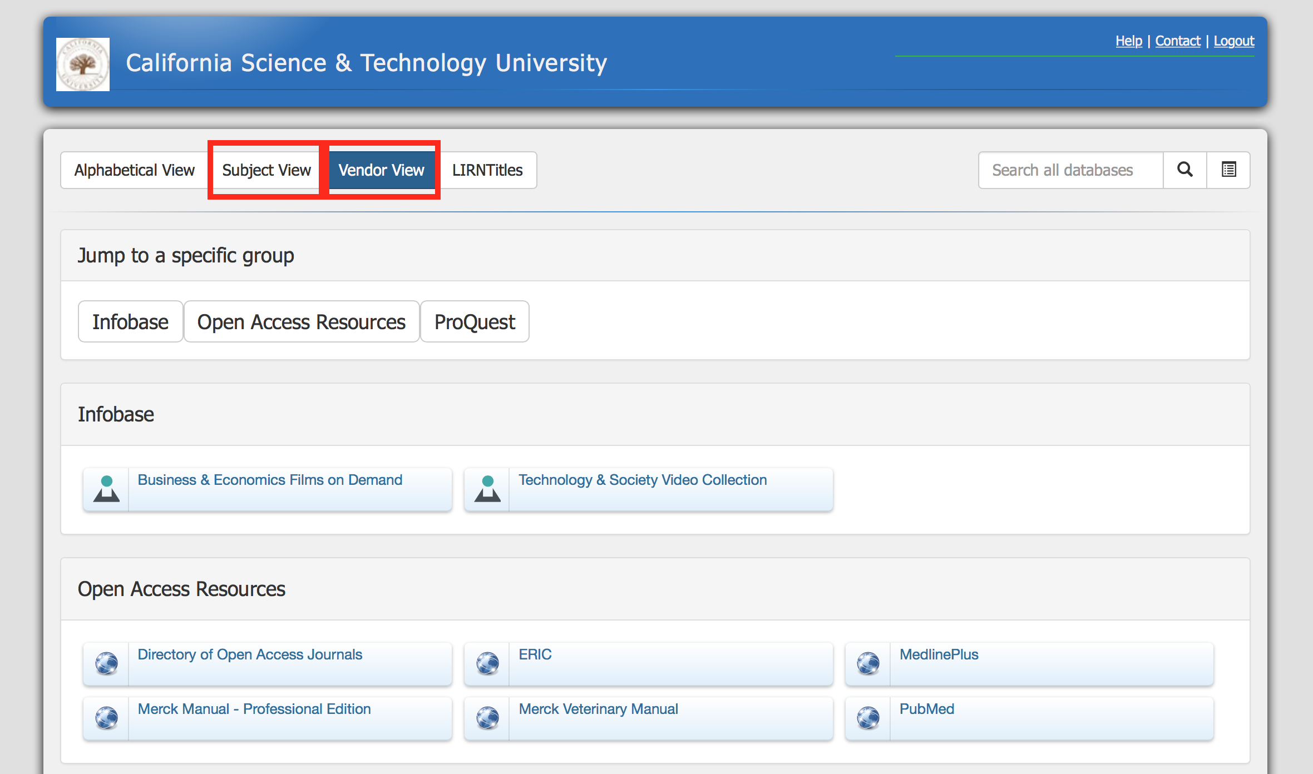Switch to the Alphabetical View tab
The height and width of the screenshot is (774, 1313).
coord(135,170)
